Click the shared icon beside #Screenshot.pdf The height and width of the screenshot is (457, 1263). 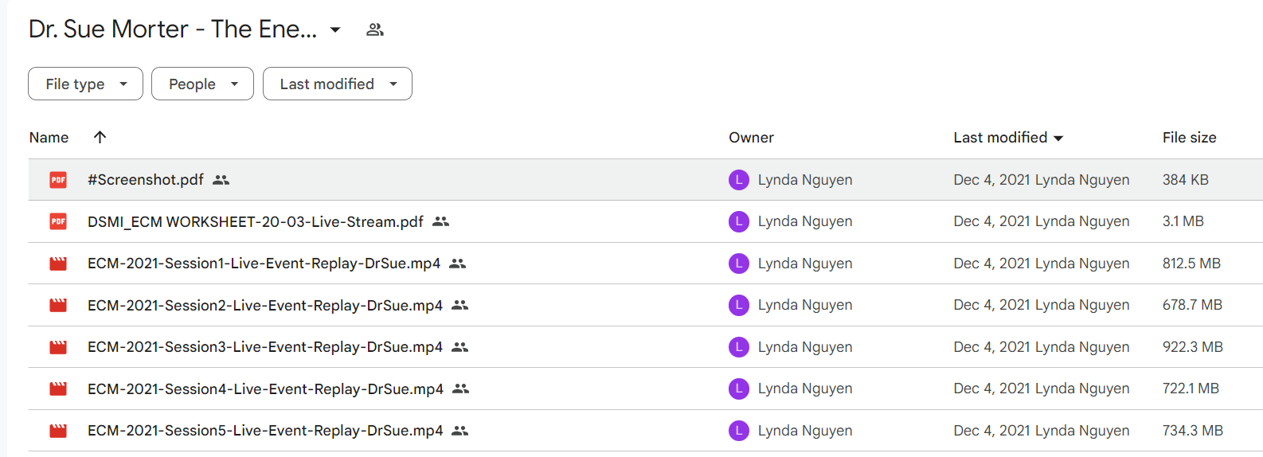221,180
